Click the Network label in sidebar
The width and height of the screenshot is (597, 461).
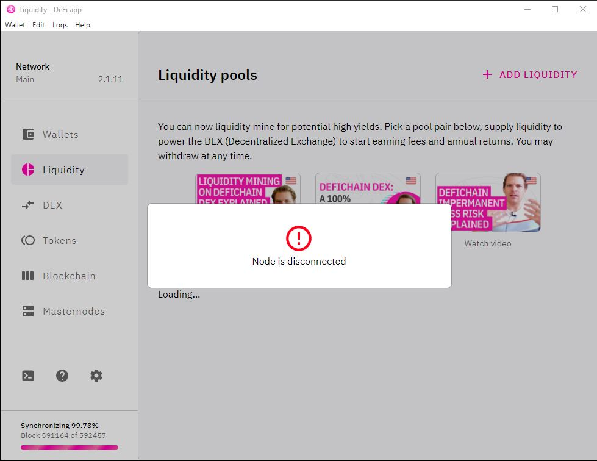coord(33,66)
